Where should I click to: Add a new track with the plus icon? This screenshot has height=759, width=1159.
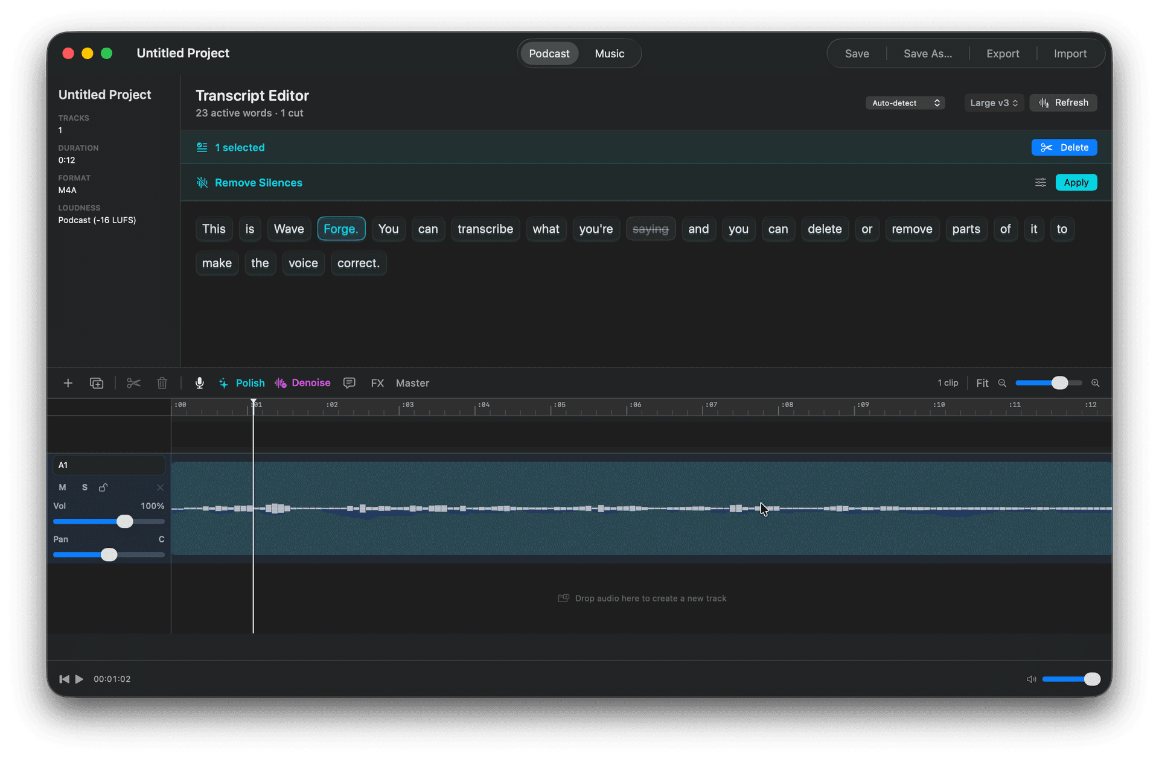click(68, 383)
